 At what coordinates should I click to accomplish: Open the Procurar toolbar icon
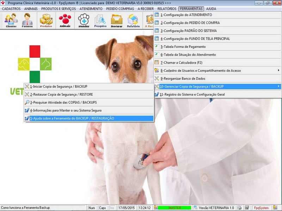coord(117,20)
